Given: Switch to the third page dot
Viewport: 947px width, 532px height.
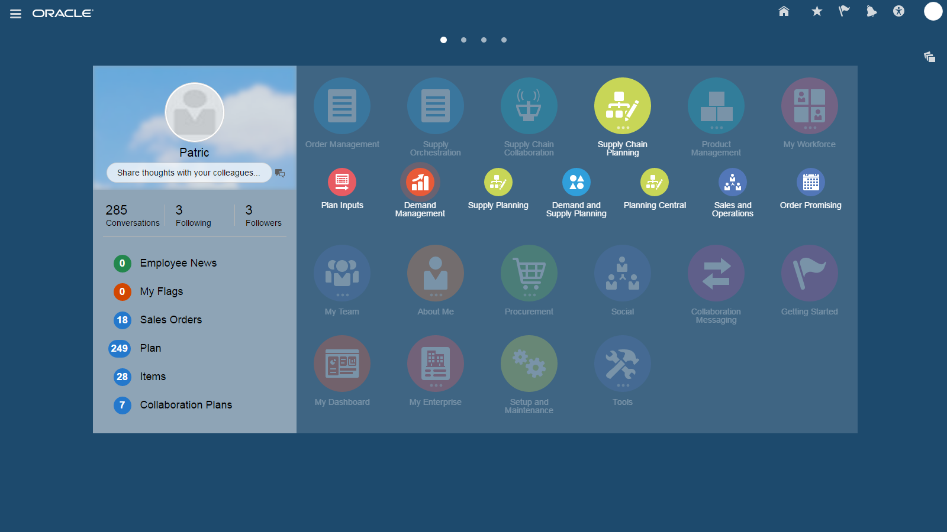Looking at the screenshot, I should (484, 40).
